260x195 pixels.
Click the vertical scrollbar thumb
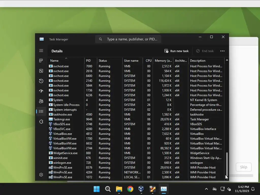[227, 165]
